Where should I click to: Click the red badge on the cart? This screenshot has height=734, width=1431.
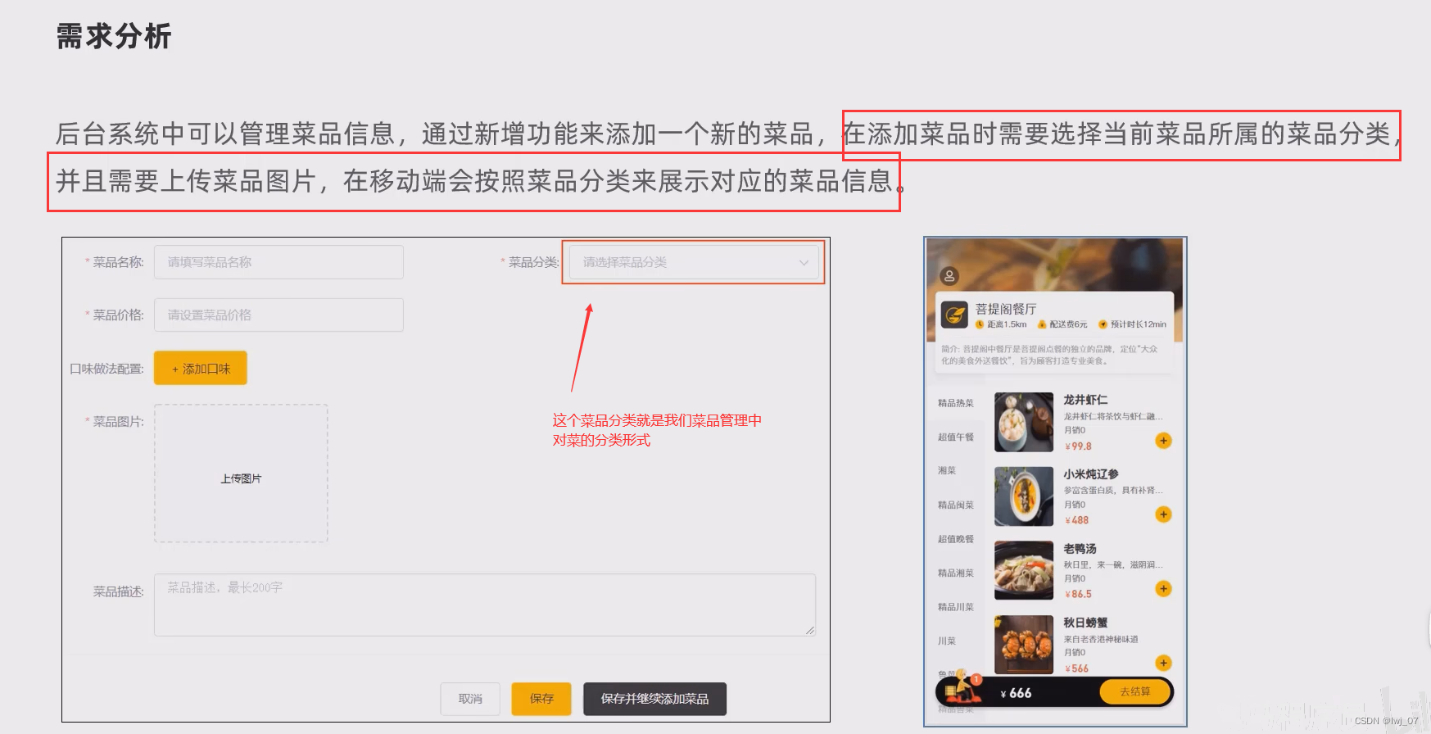point(976,678)
